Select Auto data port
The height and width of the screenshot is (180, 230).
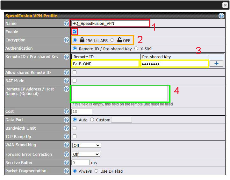click(75, 119)
